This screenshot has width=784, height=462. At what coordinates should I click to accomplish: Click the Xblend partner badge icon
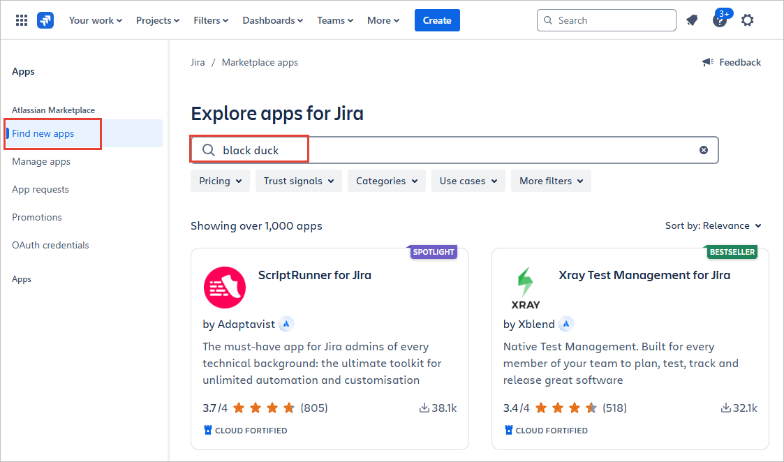coord(566,324)
